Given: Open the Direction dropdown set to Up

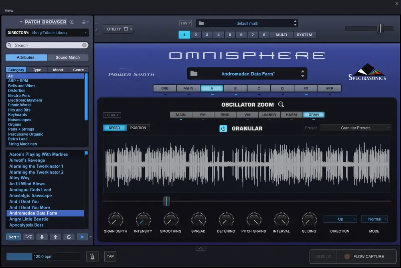Looking at the screenshot, I should click(x=340, y=219).
